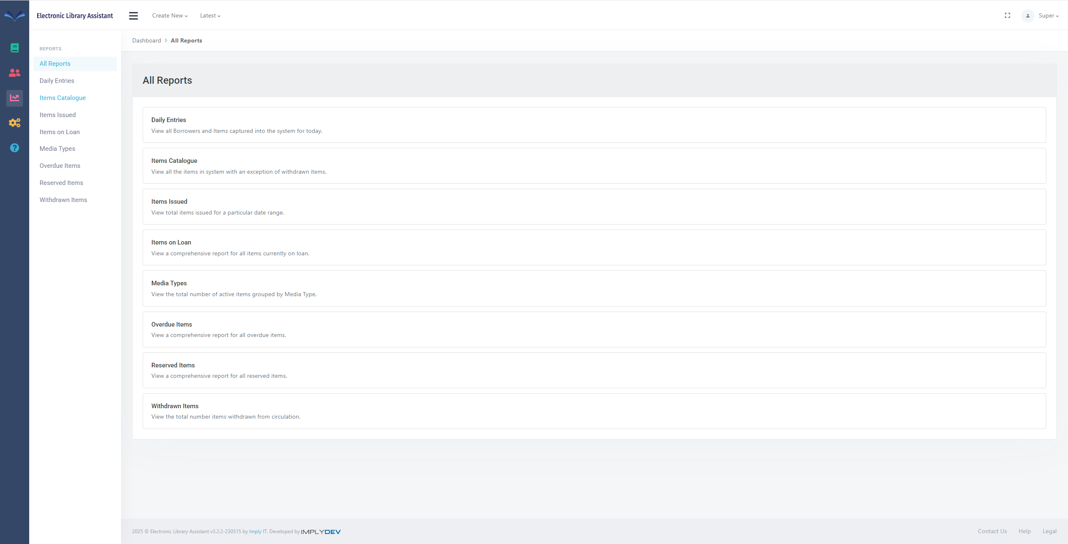Screen dimensions: 1068x544
Task: Click the Contact Us footer link
Action: pyautogui.click(x=992, y=531)
